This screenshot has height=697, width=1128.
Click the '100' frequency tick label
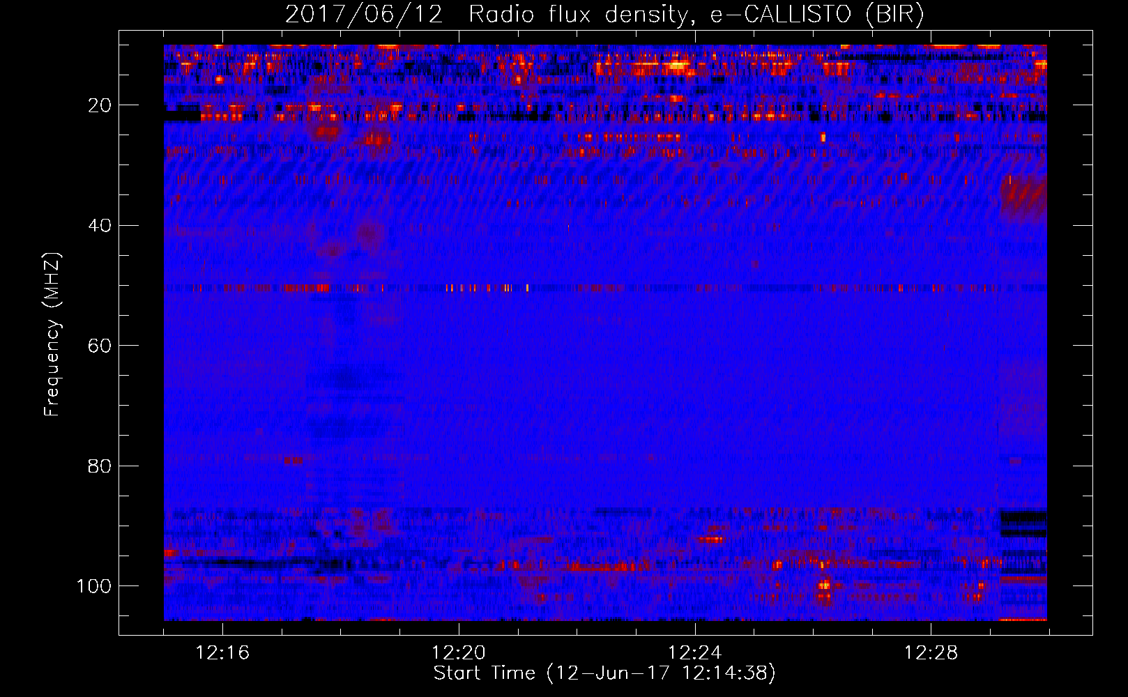(x=94, y=586)
